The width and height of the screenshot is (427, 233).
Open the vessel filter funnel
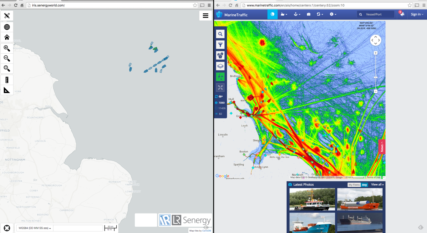coord(220,45)
